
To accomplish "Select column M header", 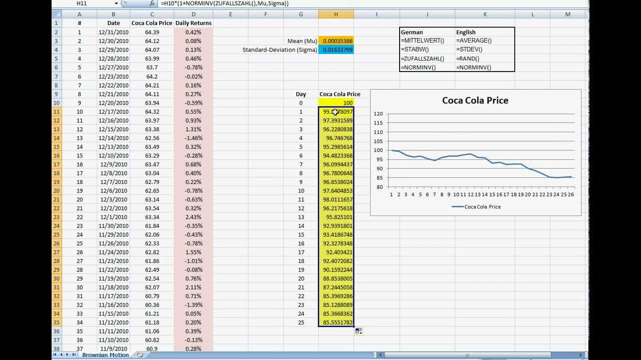I will (x=567, y=14).
